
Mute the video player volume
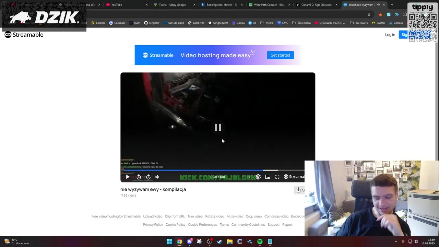(157, 177)
